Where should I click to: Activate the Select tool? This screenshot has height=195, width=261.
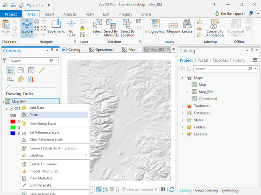(x=97, y=28)
